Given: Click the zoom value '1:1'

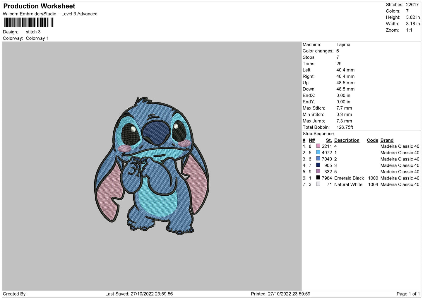Looking at the screenshot, I should (x=409, y=30).
